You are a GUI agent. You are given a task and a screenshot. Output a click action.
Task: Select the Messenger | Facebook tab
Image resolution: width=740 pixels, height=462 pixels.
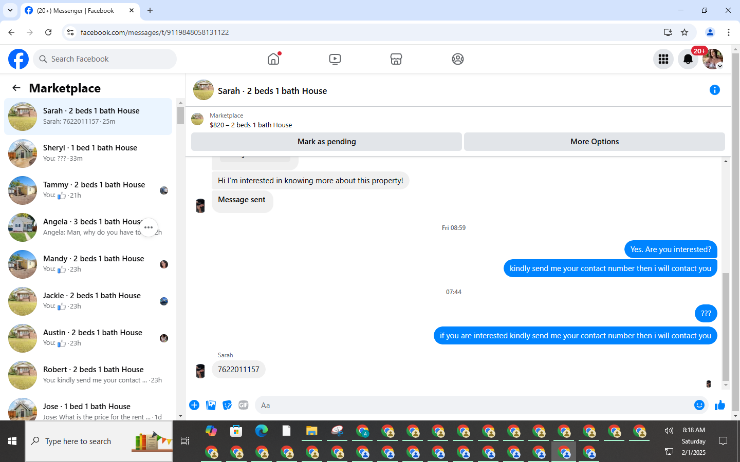pos(80,10)
